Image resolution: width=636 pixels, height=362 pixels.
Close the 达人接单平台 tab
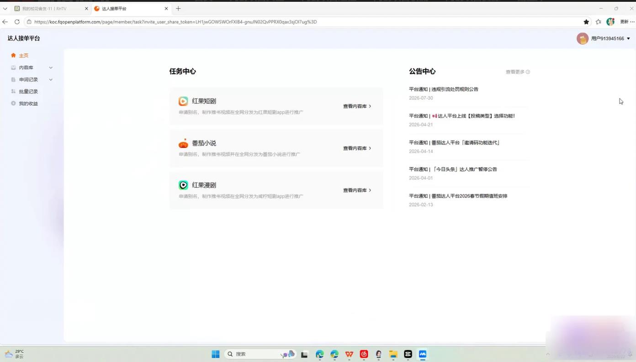pos(166,9)
